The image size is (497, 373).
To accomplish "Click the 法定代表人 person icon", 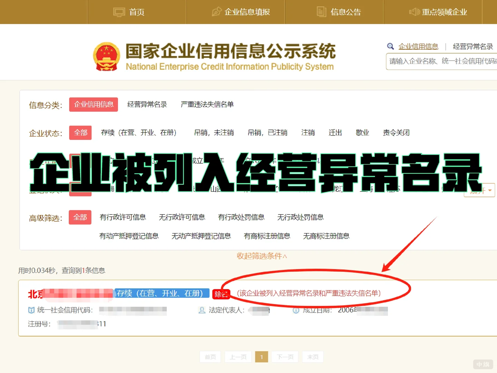I will tap(201, 310).
